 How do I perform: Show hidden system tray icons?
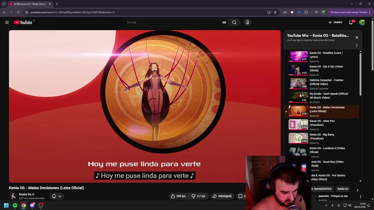coord(326,205)
